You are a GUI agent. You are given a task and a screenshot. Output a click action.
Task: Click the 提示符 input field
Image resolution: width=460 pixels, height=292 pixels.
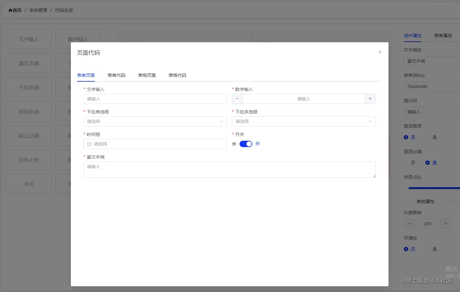click(x=435, y=112)
